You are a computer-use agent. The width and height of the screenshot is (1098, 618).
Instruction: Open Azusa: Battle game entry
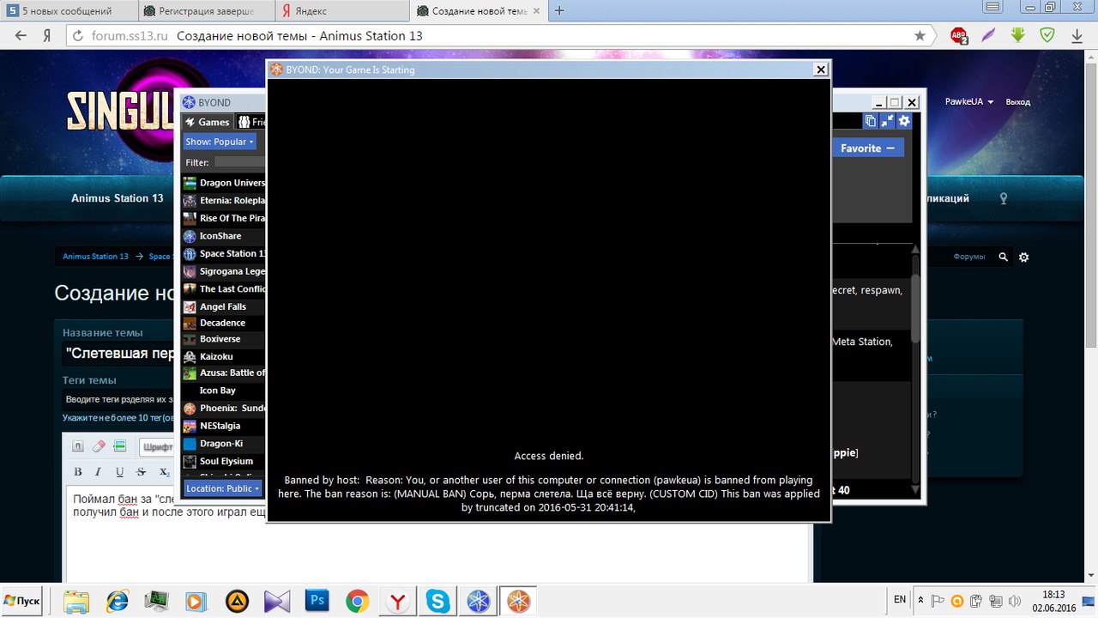pyautogui.click(x=224, y=373)
